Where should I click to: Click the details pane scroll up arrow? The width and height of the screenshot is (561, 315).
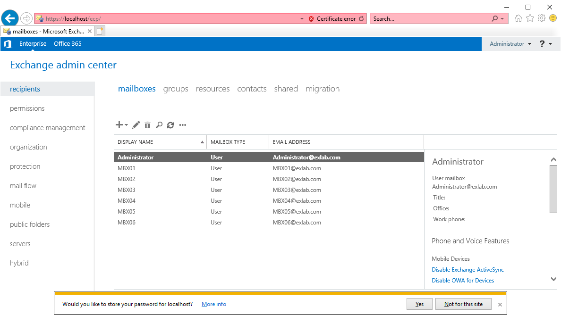click(553, 160)
